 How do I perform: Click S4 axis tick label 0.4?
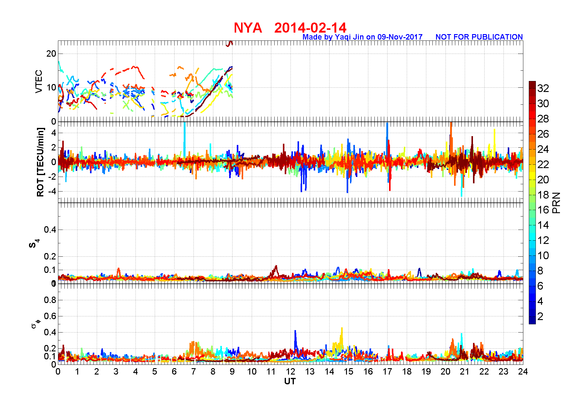[x=50, y=230]
